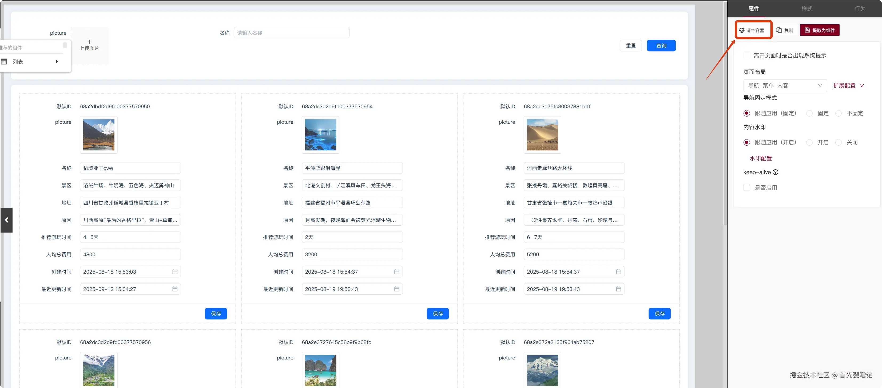Screen dimensions: 882x388
Task: Click 地址 field 福建省福州市平潭县环岛东路
Action: pos(352,203)
